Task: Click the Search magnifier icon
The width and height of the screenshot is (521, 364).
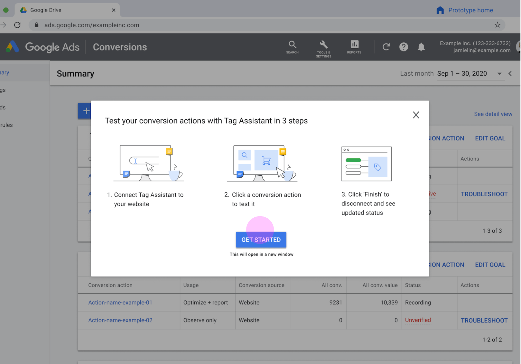Action: 292,45
